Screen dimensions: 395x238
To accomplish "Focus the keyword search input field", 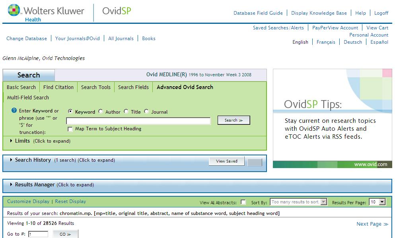I will click(x=138, y=121).
